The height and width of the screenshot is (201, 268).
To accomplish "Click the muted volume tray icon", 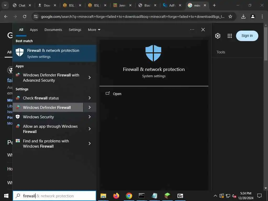I will [x=234, y=196].
